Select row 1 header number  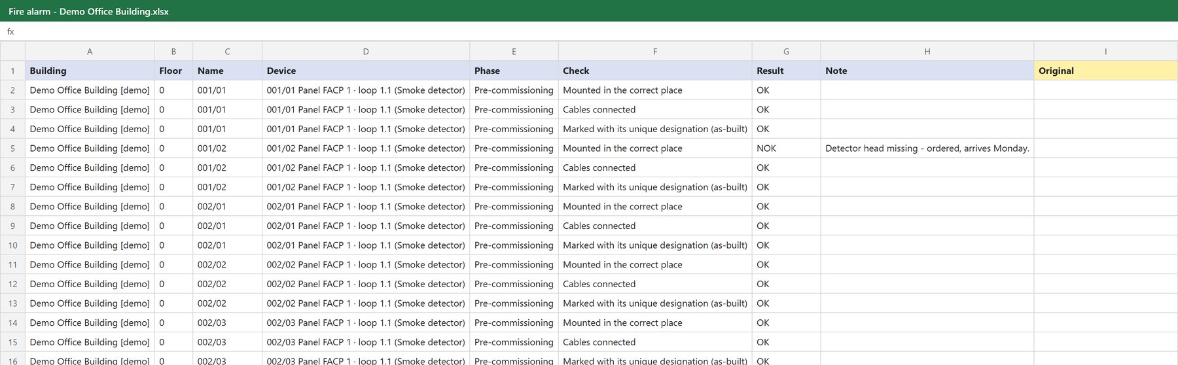12,71
